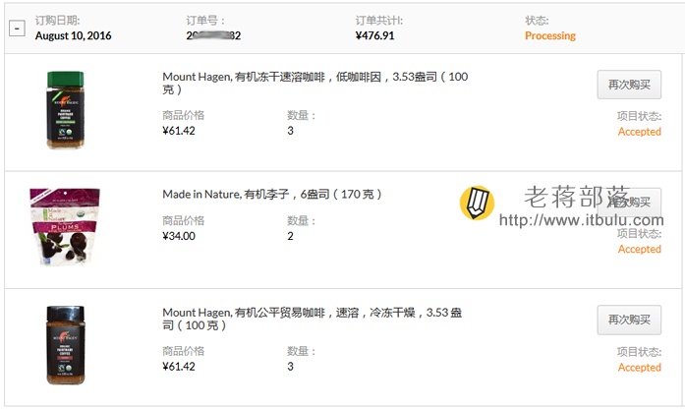Click Accepted status of fairtrade coffee item
685x409 pixels.
639,368
